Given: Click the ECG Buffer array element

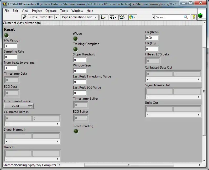Looking at the screenshot, I should click(x=81, y=118).
